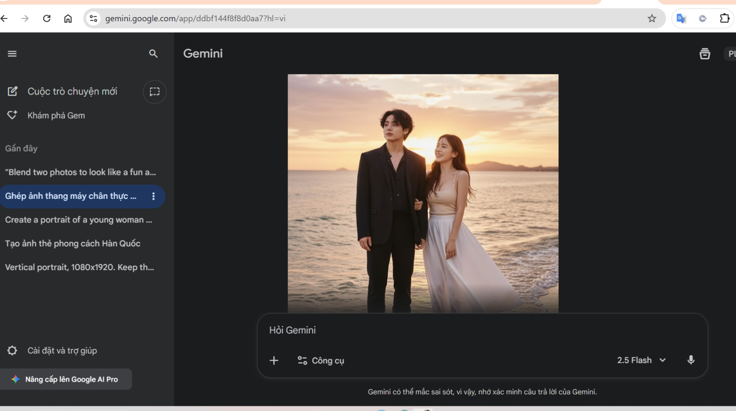Expand the Công cụ tools menu

tap(321, 360)
